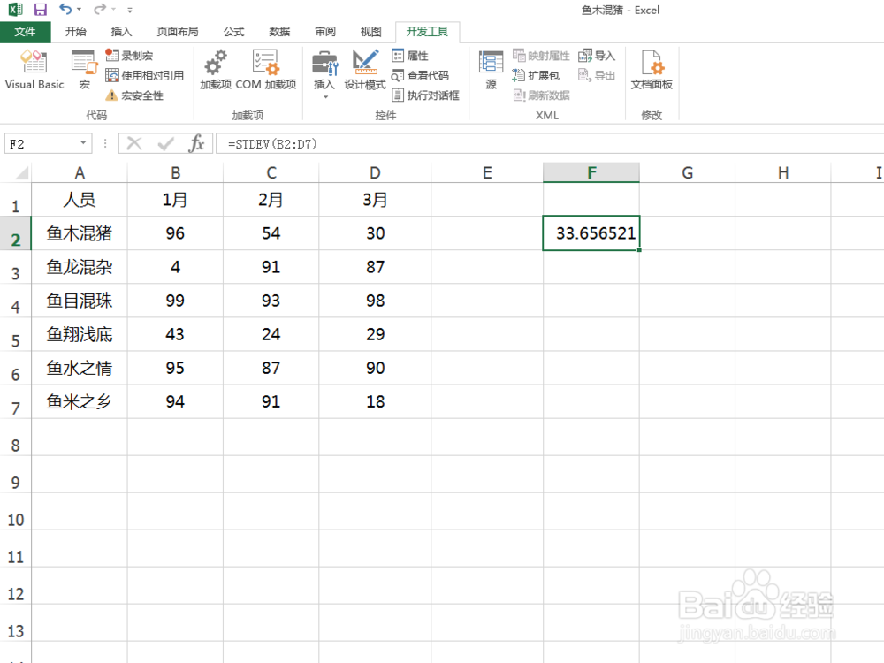884x663 pixels.
Task: Select header cell 1月
Action: point(175,200)
